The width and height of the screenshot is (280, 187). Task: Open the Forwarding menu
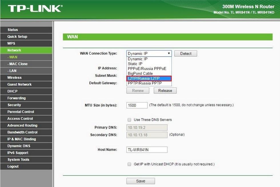[x=26, y=98]
